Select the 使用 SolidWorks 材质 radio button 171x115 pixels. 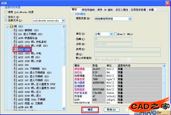coord(6,12)
